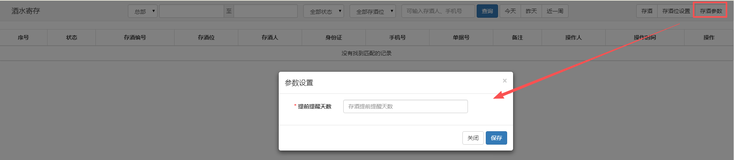Click the blue 查询 button
Viewport: 734px width, 160px height.
click(x=487, y=11)
